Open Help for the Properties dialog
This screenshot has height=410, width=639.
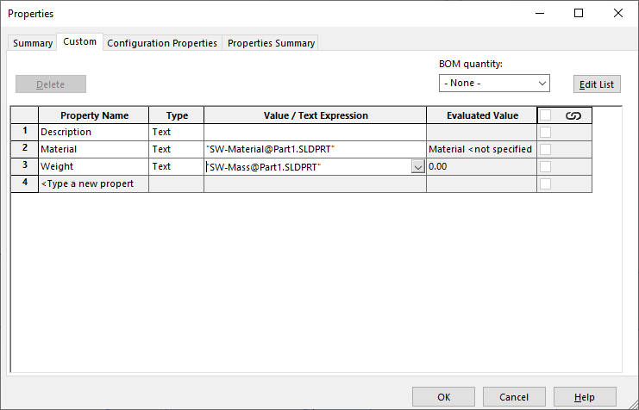click(x=585, y=397)
